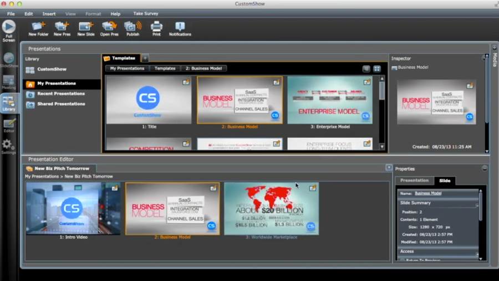Image resolution: width=499 pixels, height=281 pixels.
Task: Switch to Presentation tab in Properties
Action: pyautogui.click(x=414, y=180)
